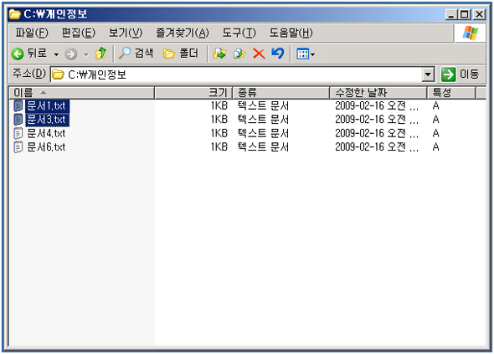Click the green Back arrow icon
This screenshot has width=494, height=354.
[x=18, y=54]
